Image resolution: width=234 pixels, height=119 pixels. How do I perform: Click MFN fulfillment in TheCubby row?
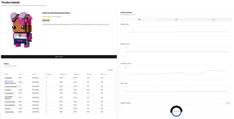click(x=61, y=90)
